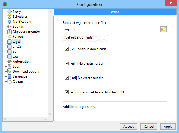Toggle the [-nd] No create out dir checkbox
The height and width of the screenshot is (133, 179).
(x=67, y=78)
